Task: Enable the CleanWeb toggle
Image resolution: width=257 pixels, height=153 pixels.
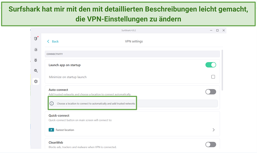Action: click(x=211, y=144)
